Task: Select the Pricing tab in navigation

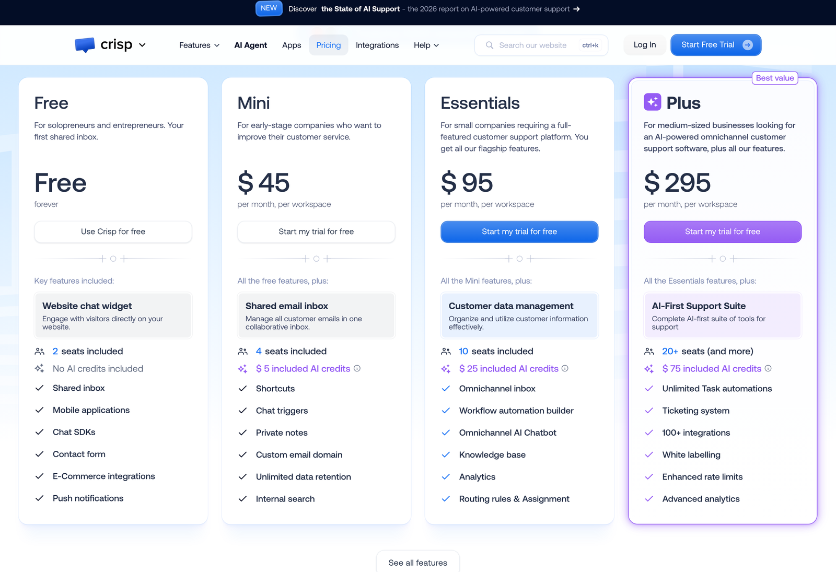Action: coord(328,45)
